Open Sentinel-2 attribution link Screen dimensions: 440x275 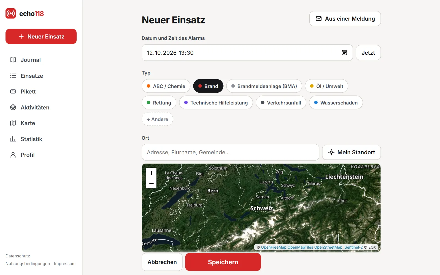[x=354, y=247]
